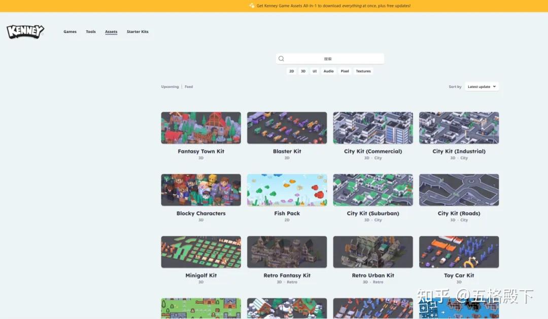Open the Minigolf Kit thumbnail
This screenshot has width=548, height=319.
coord(201,252)
